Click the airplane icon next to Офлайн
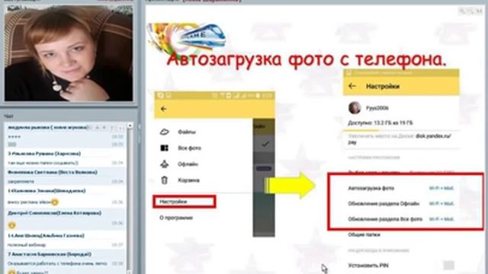Screen dimensions: 488x274 coord(165,164)
